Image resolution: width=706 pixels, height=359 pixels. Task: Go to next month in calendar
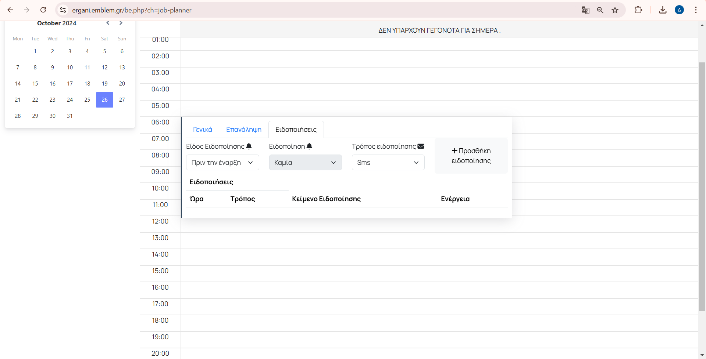[x=121, y=23]
